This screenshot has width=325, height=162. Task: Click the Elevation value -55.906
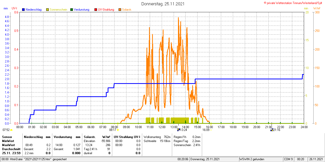[x=105, y=141]
